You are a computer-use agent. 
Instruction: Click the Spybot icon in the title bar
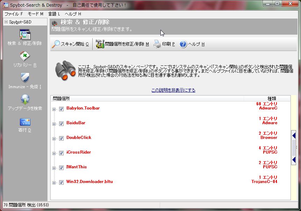pyautogui.click(x=6, y=5)
